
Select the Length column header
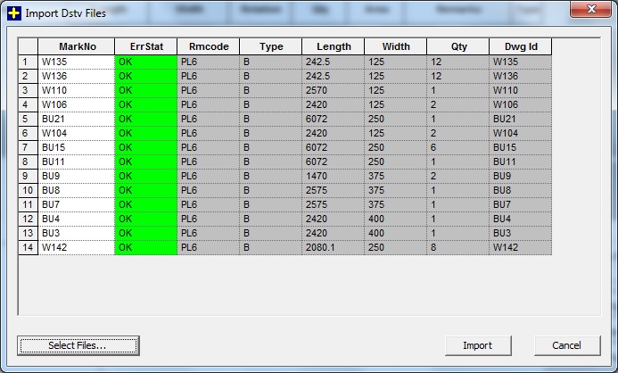point(333,46)
